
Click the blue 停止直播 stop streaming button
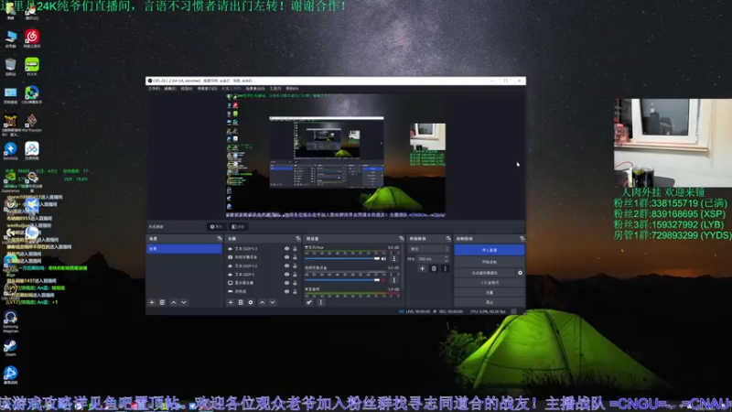point(490,250)
